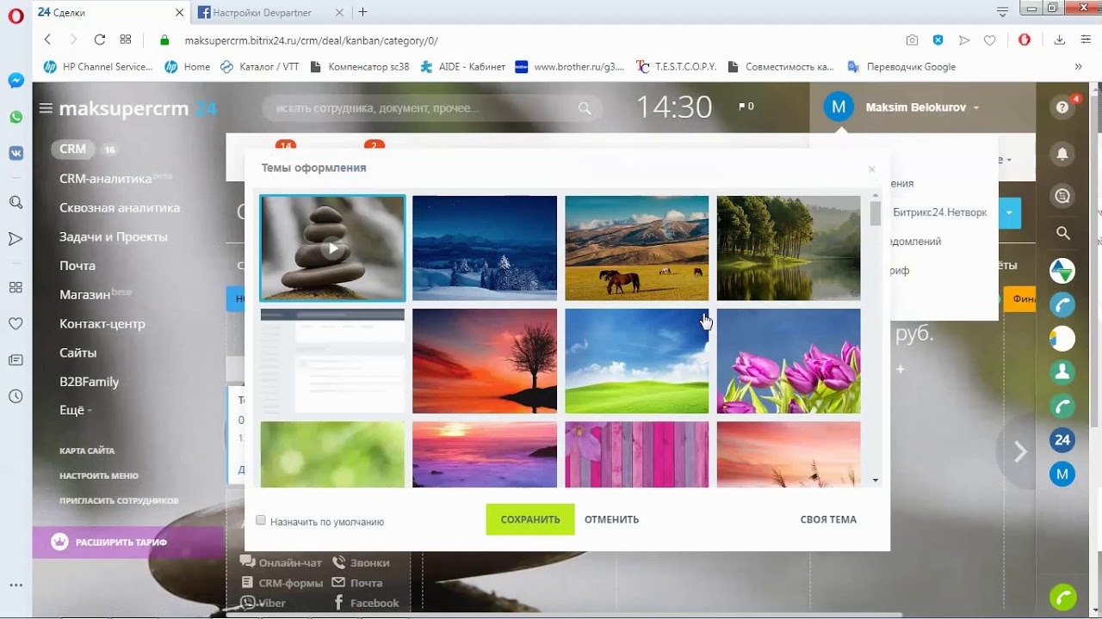The image size is (1102, 619).
Task: Open 'Пригласить сотрудников' link
Action: click(x=119, y=500)
